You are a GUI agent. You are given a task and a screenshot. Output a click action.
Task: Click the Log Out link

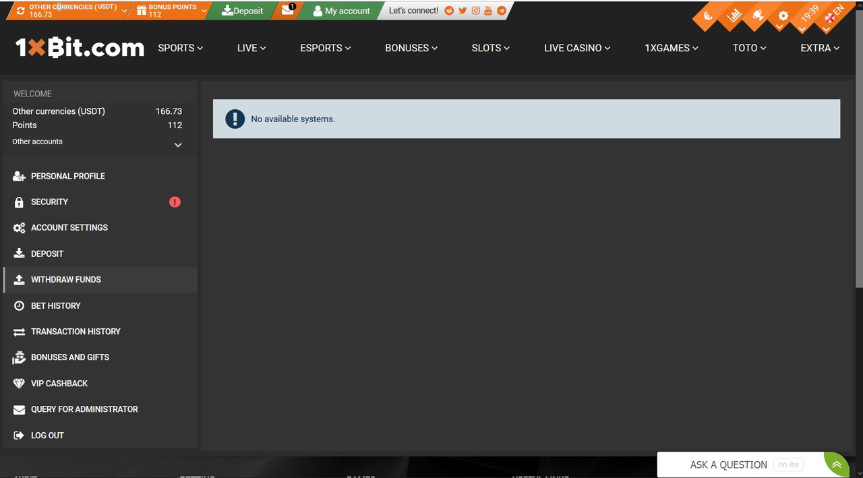(x=47, y=436)
